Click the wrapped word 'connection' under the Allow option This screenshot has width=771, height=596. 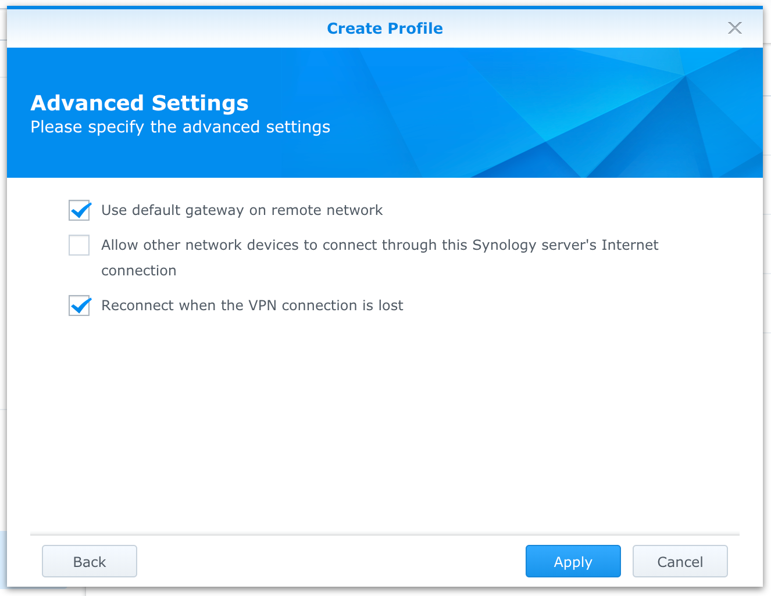coord(138,271)
